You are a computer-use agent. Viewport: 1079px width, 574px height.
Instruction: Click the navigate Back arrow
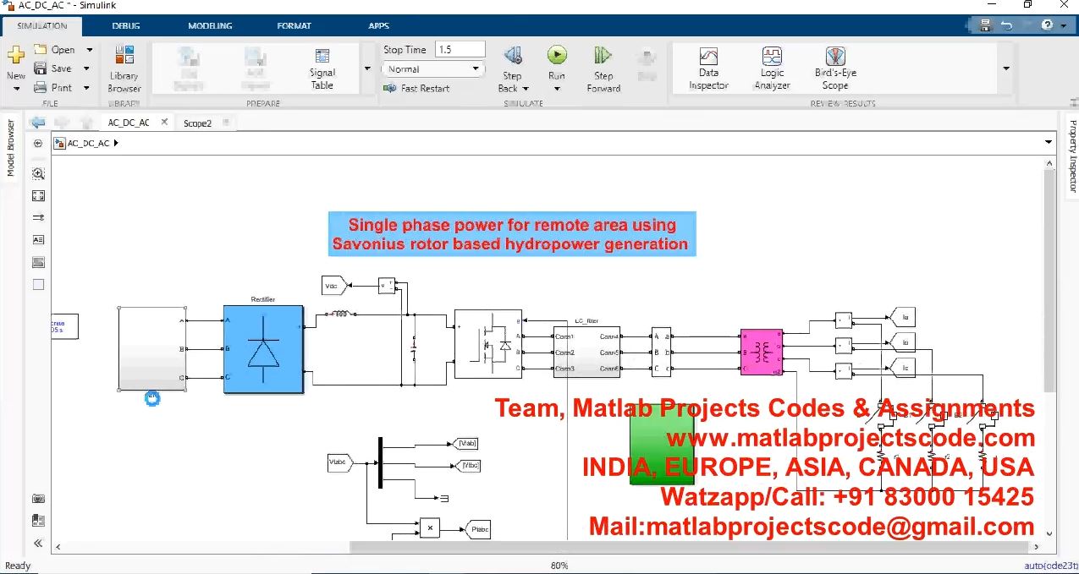click(38, 123)
